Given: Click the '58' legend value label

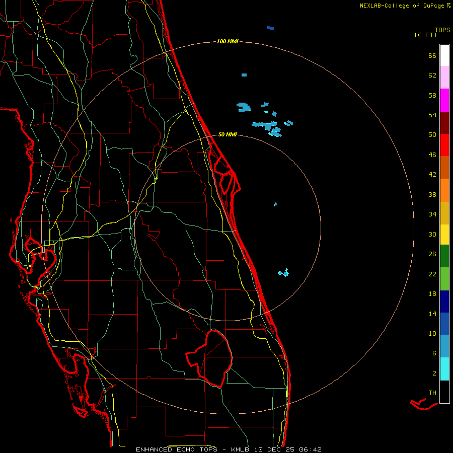Looking at the screenshot, I should point(432,95).
